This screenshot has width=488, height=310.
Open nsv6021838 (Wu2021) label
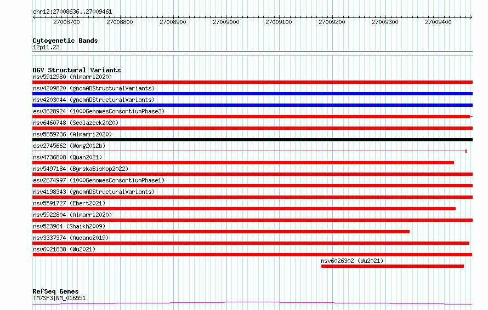coord(64,249)
